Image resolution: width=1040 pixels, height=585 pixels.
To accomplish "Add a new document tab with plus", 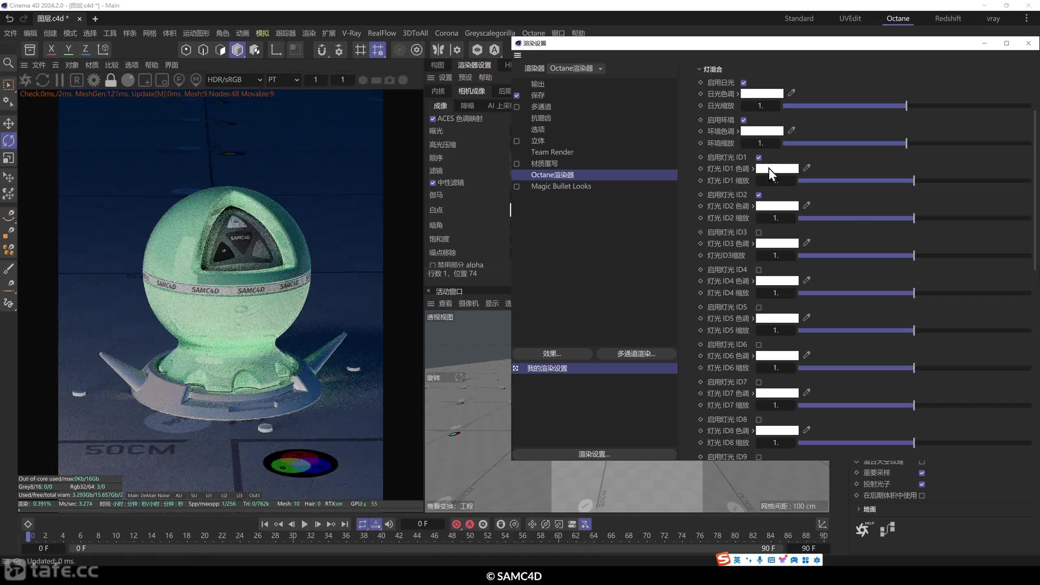I will 95,19.
